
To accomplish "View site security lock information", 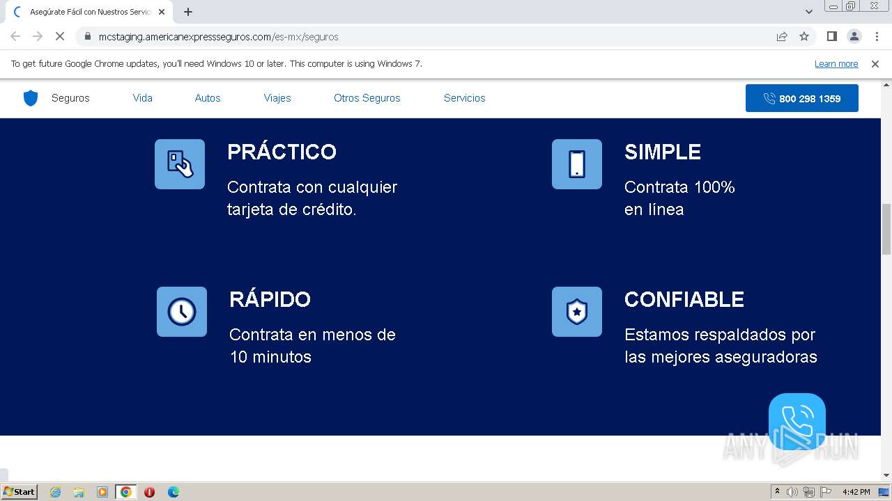I will [x=87, y=36].
